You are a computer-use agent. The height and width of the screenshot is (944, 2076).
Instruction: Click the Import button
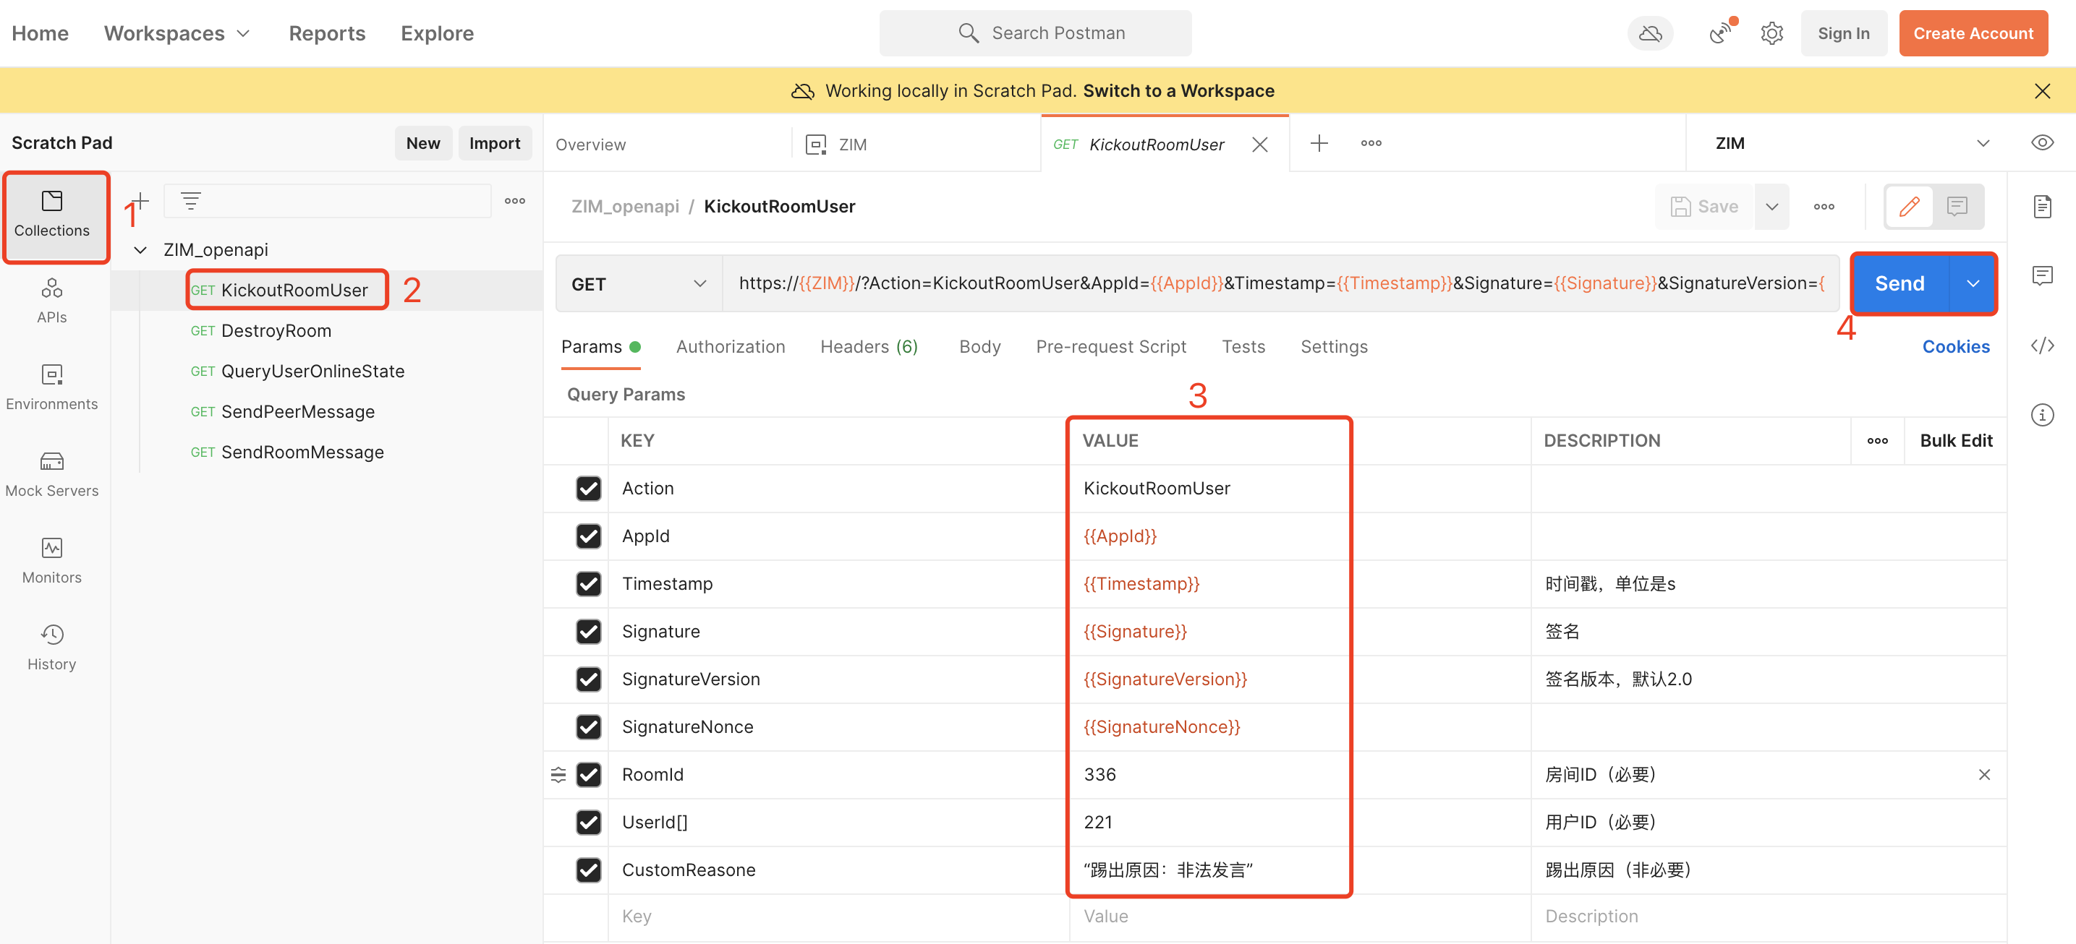click(495, 143)
